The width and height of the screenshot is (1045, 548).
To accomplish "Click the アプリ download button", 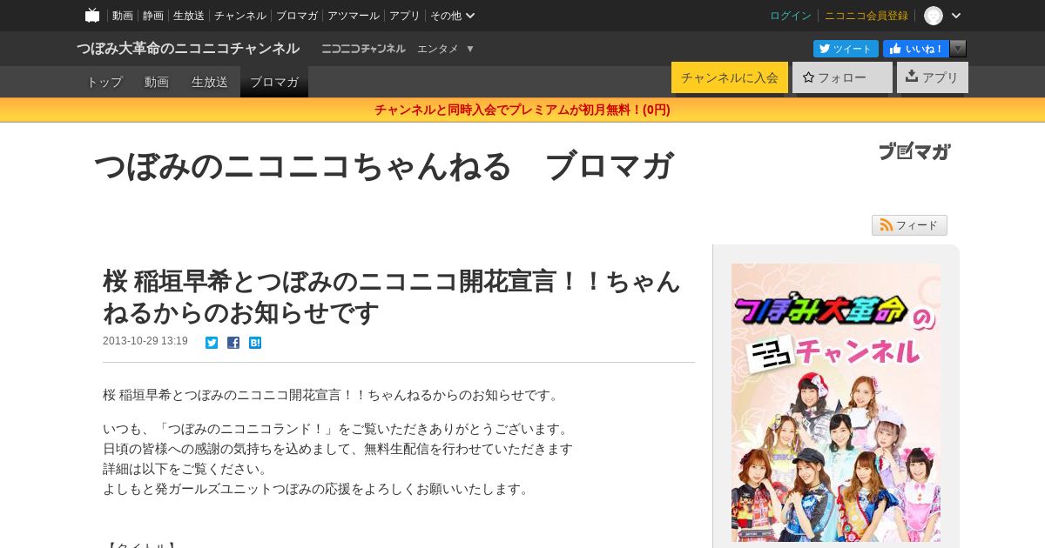I will [933, 77].
